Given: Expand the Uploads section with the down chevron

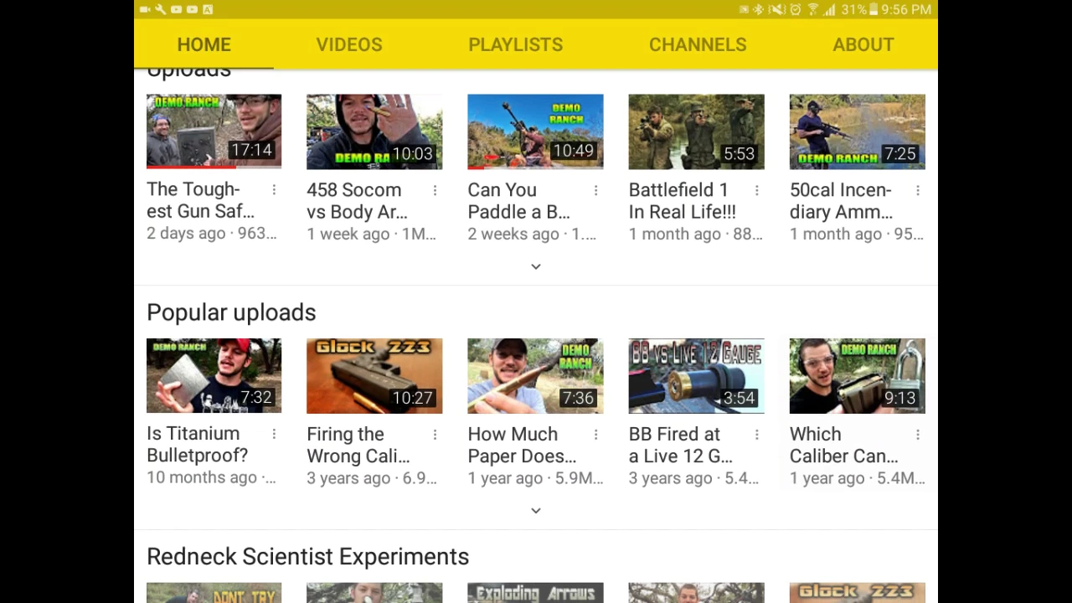Looking at the screenshot, I should [x=536, y=266].
